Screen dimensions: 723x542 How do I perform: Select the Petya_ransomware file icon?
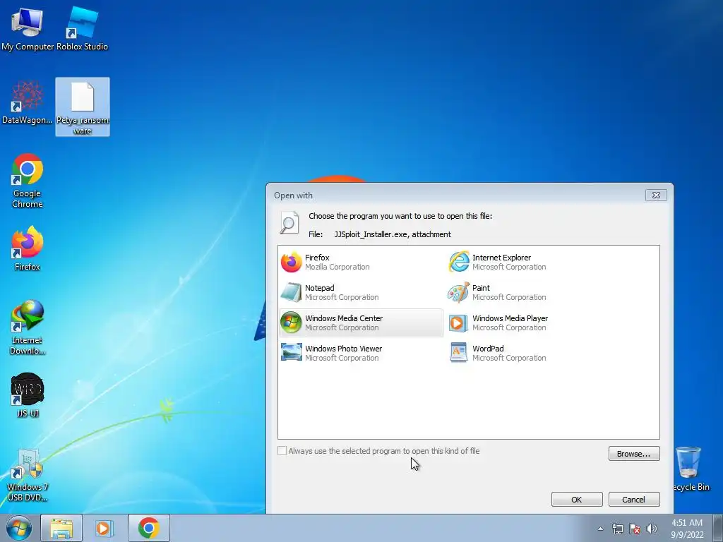pos(83,107)
